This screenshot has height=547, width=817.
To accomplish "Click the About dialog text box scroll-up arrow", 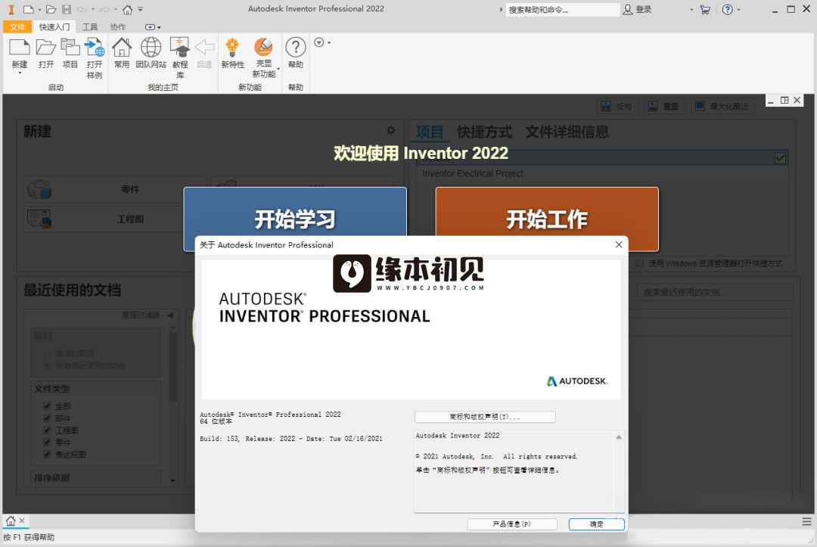I will (x=619, y=437).
